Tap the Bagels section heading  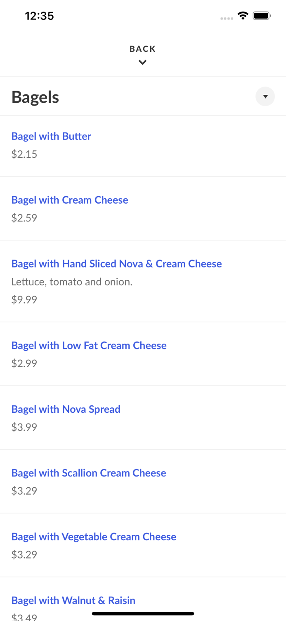click(x=35, y=96)
